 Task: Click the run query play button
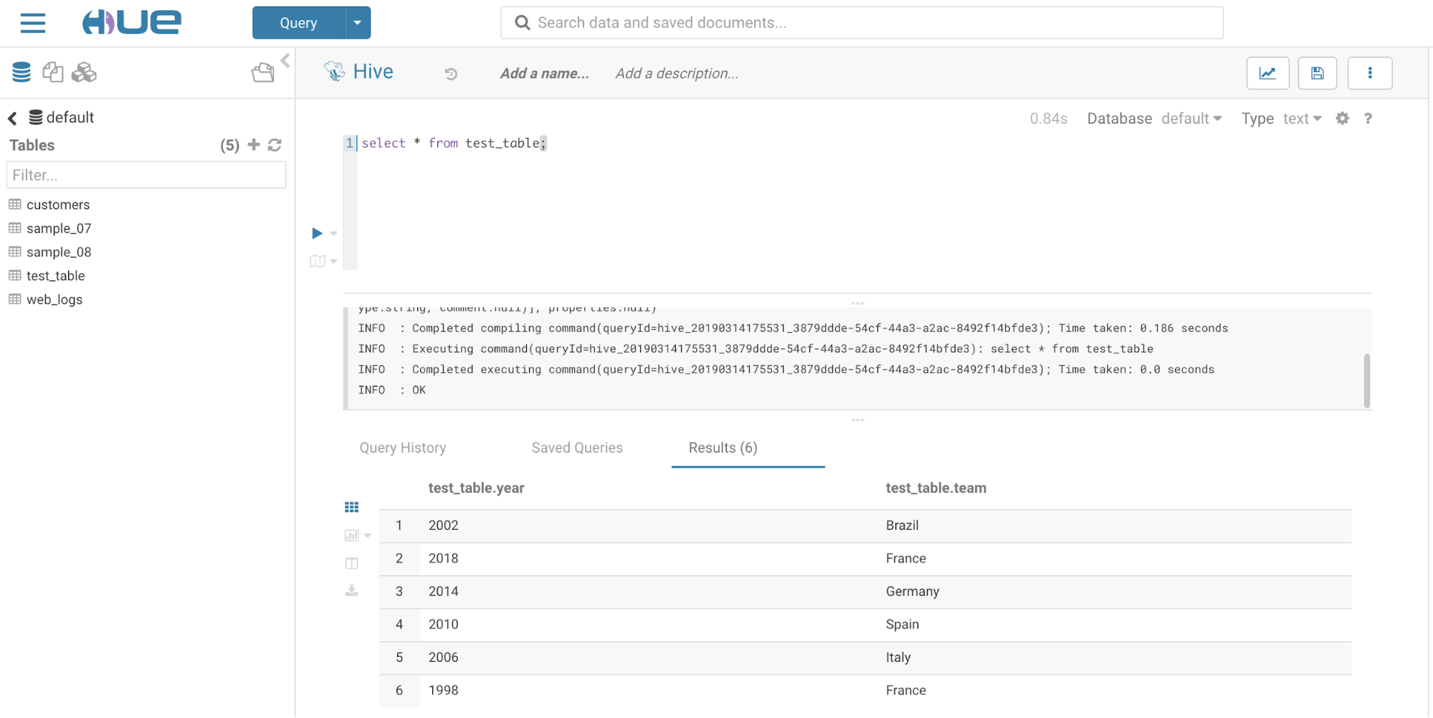[x=317, y=233]
